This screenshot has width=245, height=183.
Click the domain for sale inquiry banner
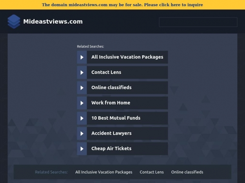click(x=122, y=4)
